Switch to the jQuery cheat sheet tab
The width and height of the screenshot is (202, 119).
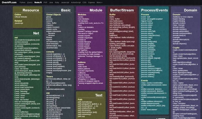click(x=30, y=3)
